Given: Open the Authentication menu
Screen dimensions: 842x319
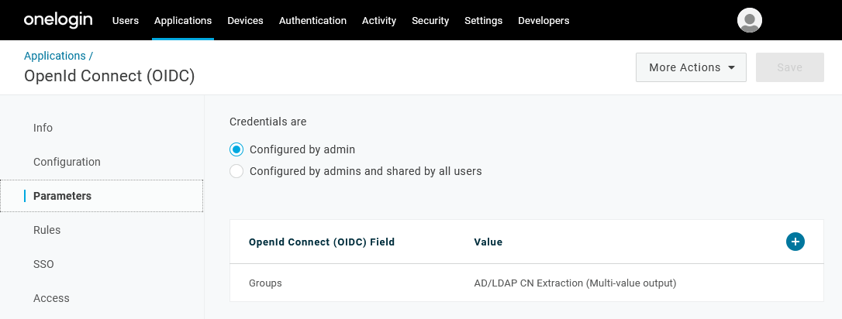Looking at the screenshot, I should [312, 20].
